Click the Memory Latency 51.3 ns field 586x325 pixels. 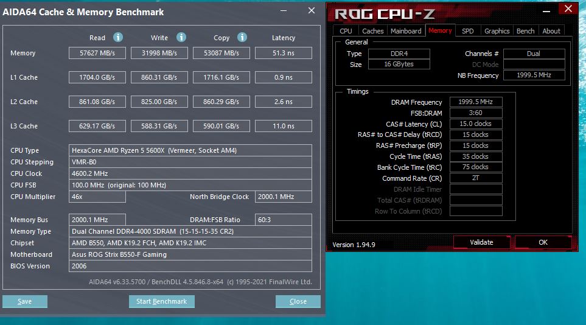pyautogui.click(x=284, y=53)
